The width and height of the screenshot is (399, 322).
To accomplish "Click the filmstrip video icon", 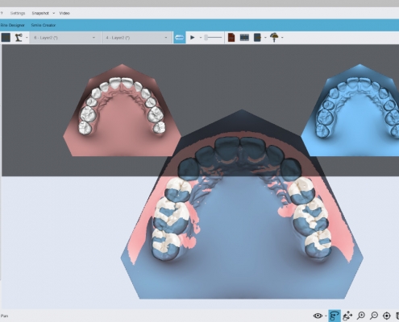I will pyautogui.click(x=244, y=37).
